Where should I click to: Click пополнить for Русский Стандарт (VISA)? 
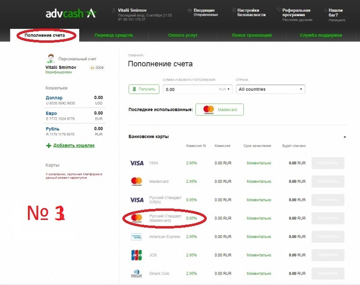(328, 199)
